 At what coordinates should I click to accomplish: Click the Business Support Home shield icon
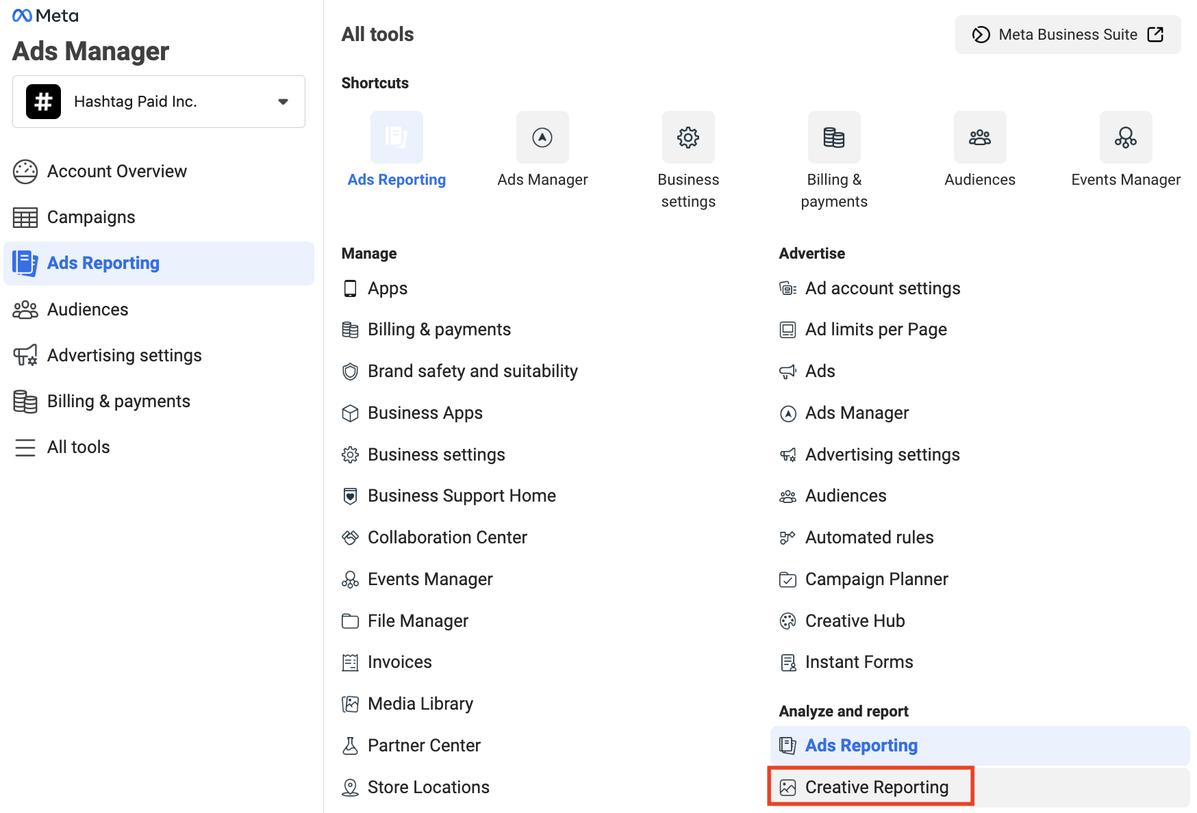pyautogui.click(x=350, y=496)
